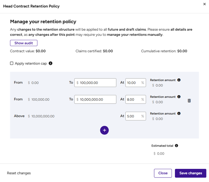This screenshot has height=182, width=209.
Task: Click Retention amount info icon in second tier
Action: click(x=179, y=97)
